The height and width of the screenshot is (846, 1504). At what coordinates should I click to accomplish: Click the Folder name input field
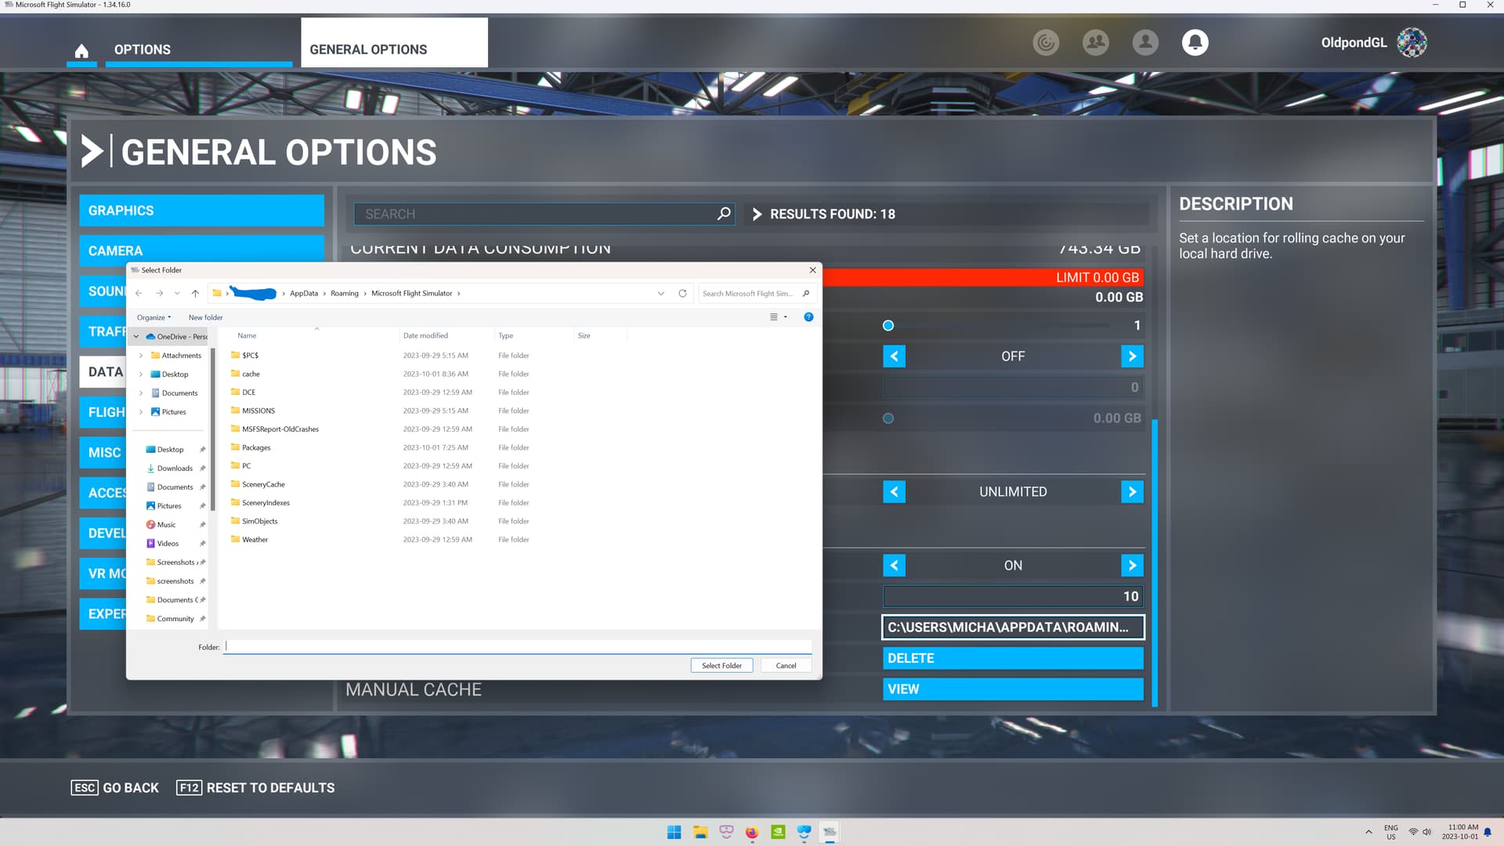[x=518, y=647]
